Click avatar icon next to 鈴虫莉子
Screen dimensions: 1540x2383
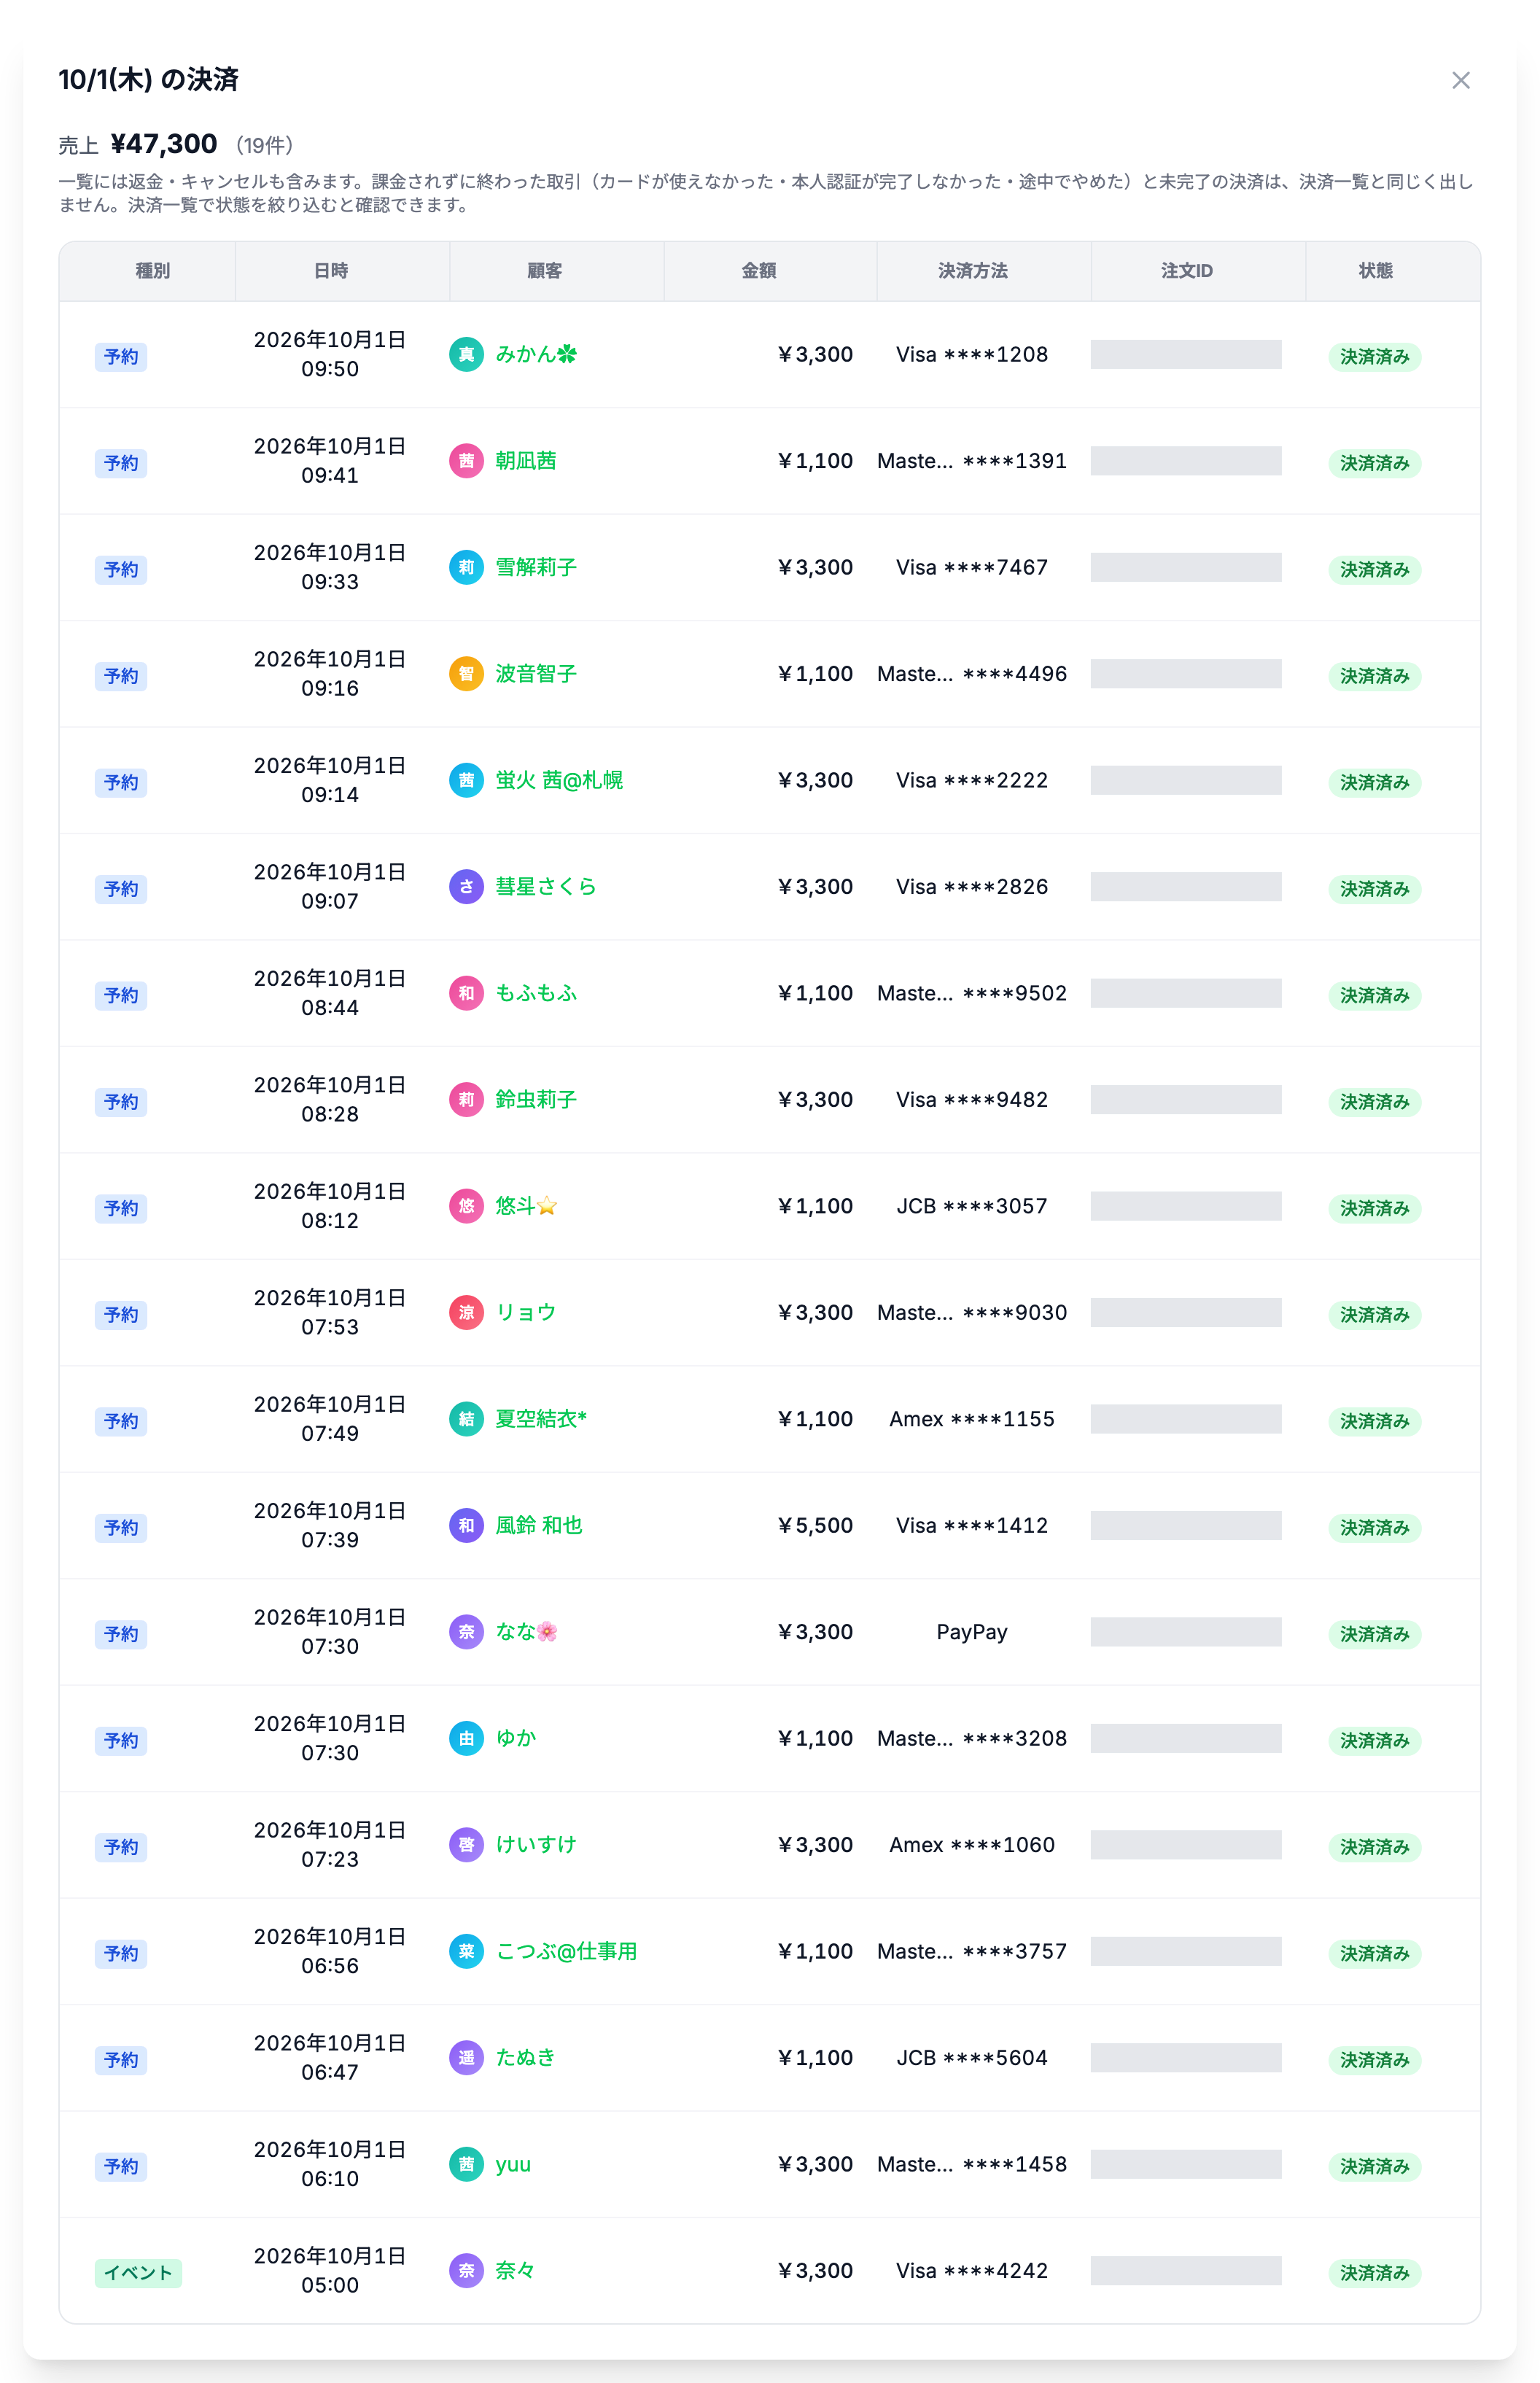[466, 1100]
